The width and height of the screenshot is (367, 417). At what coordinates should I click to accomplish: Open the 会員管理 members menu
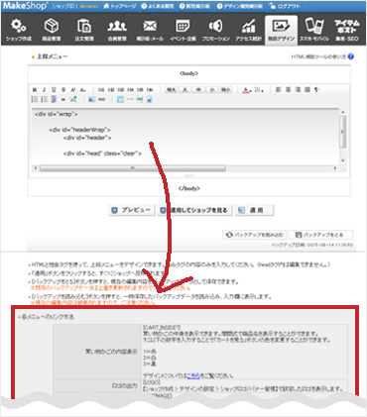click(x=117, y=31)
